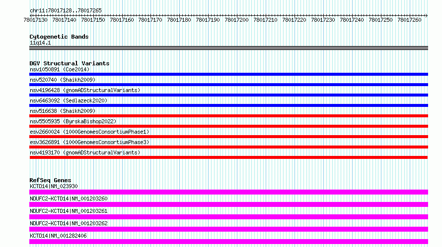Click the 11q14.1 band label

[x=40, y=43]
